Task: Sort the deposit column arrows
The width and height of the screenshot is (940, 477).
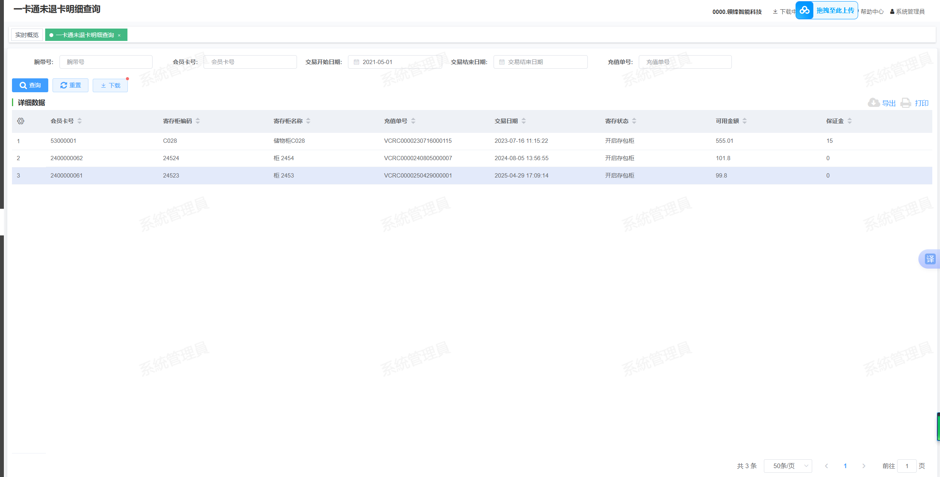Action: coord(850,121)
